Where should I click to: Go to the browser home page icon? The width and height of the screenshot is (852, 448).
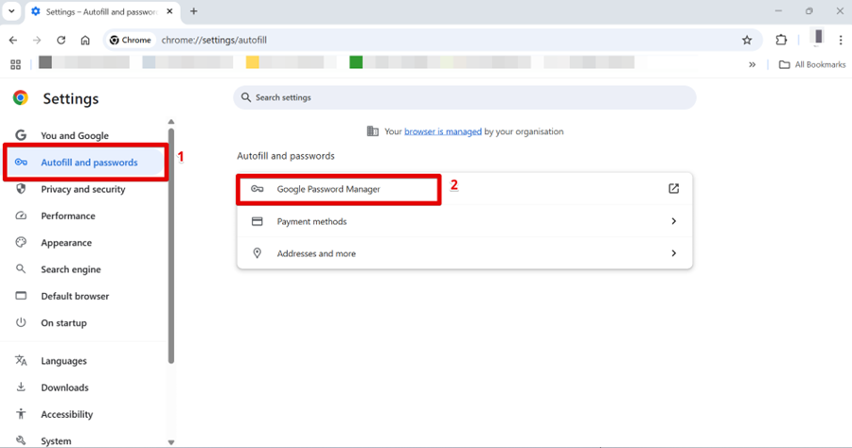(85, 41)
